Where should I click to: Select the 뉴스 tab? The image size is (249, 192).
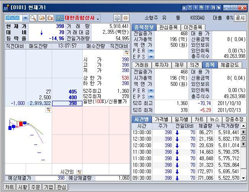point(215,119)
